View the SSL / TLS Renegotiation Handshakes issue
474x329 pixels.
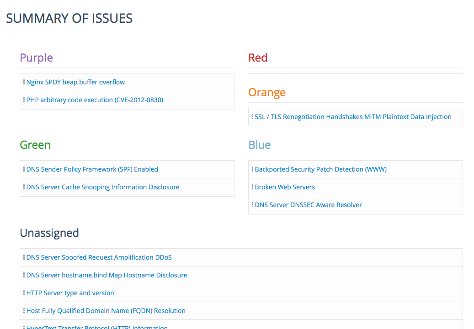coord(352,117)
